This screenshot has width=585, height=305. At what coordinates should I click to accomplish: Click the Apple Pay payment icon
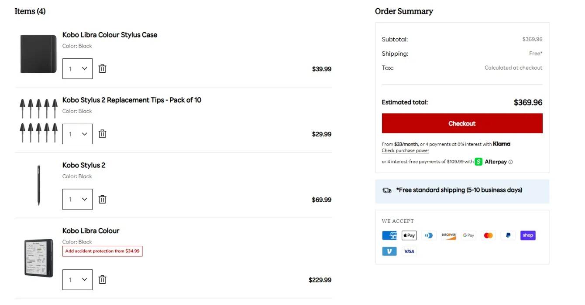point(409,235)
